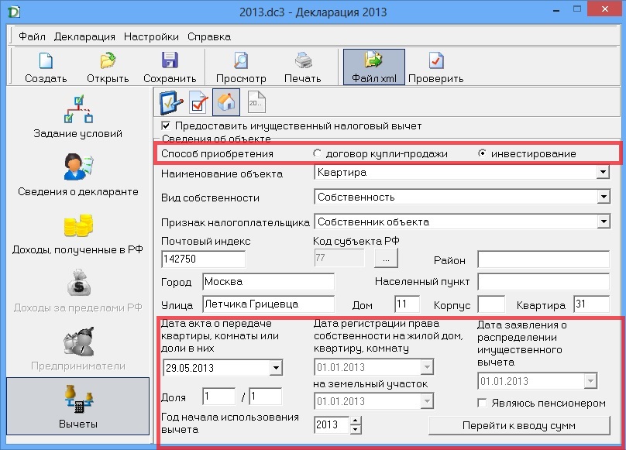626x450 pixels.
Task: Open Доходы, полученные в РФ section
Action: (x=77, y=234)
